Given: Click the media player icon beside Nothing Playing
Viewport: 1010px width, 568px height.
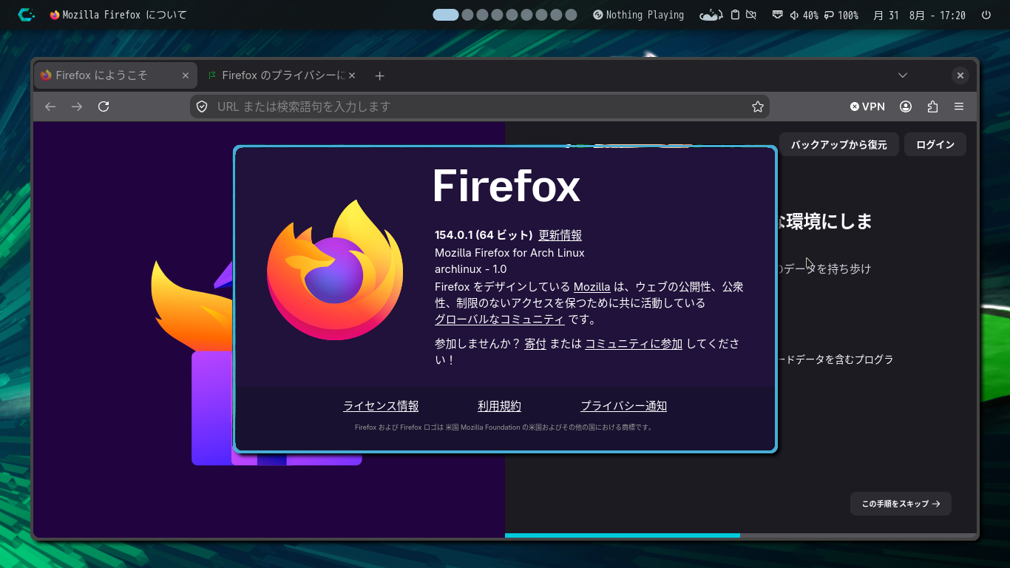Looking at the screenshot, I should coord(598,15).
